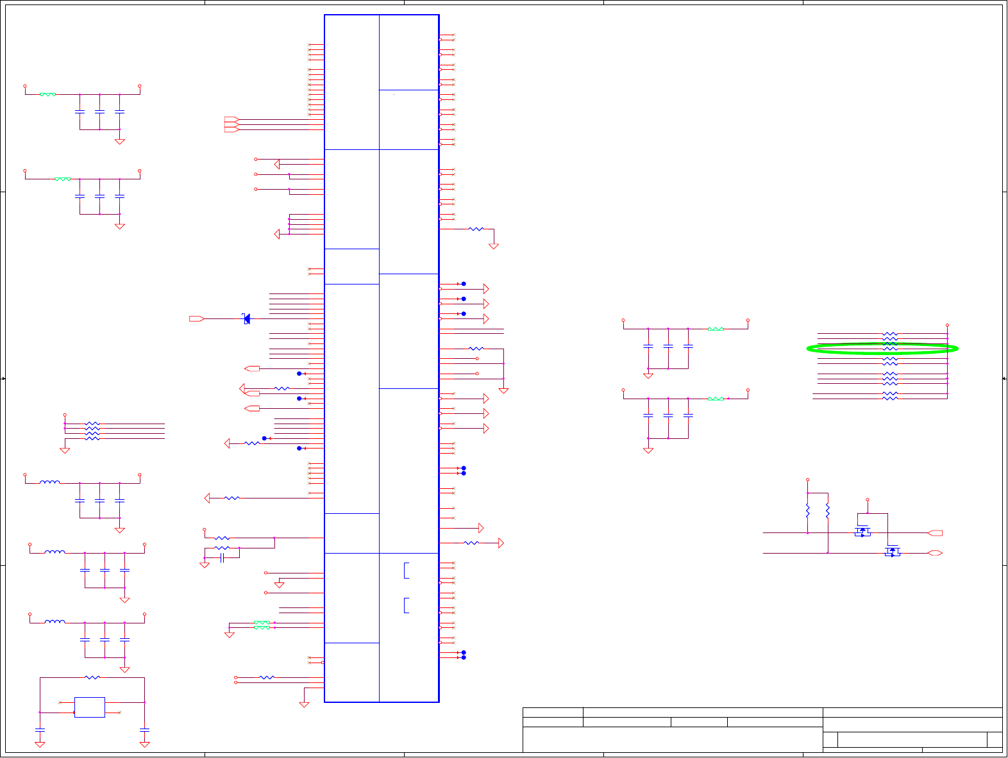The image size is (1008, 758).
Task: Select the resistor tied to ground at IC upper-right
Action: point(476,229)
